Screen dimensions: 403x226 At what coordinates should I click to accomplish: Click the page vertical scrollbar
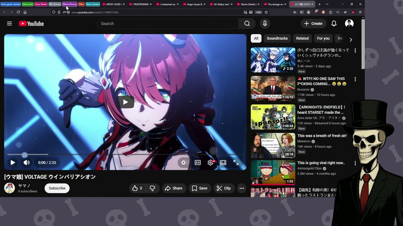pos(363,44)
